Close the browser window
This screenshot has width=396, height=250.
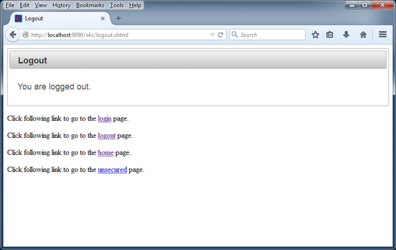[382, 5]
